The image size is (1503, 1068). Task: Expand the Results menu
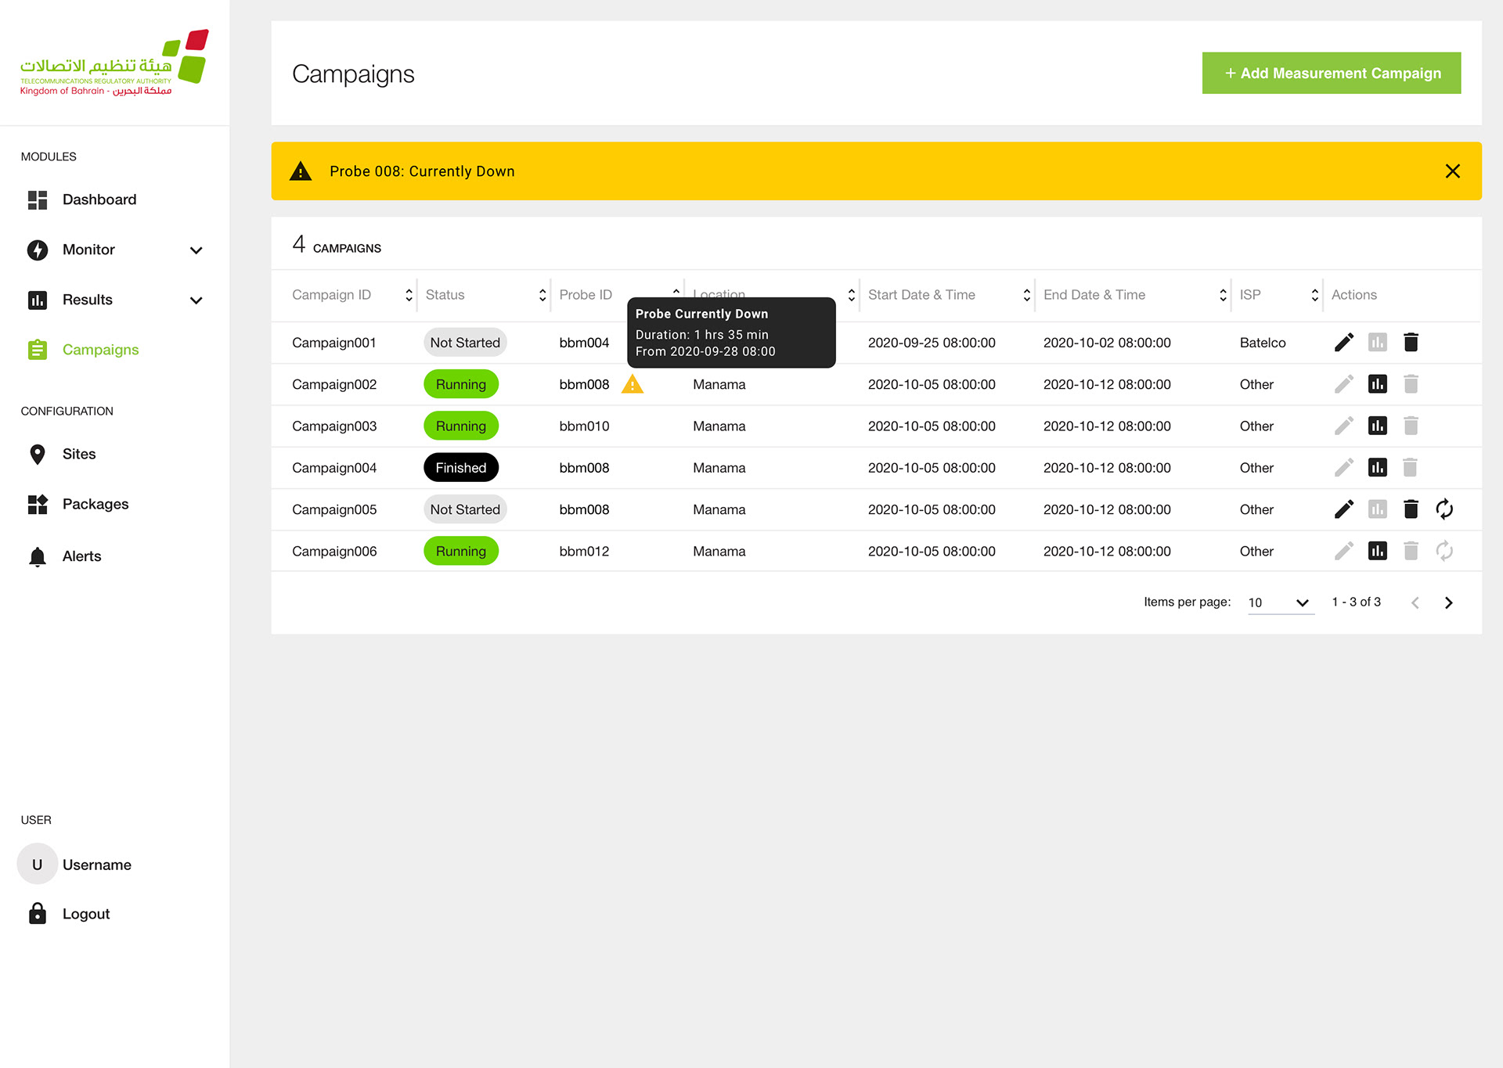pyautogui.click(x=196, y=300)
